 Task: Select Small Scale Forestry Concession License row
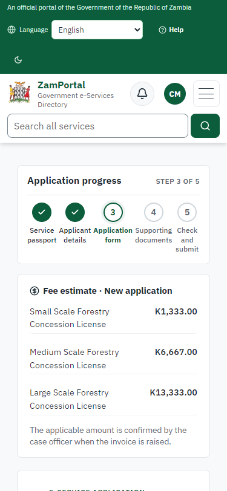(x=114, y=318)
